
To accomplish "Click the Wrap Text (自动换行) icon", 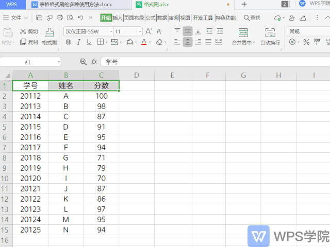I will tap(270, 33).
